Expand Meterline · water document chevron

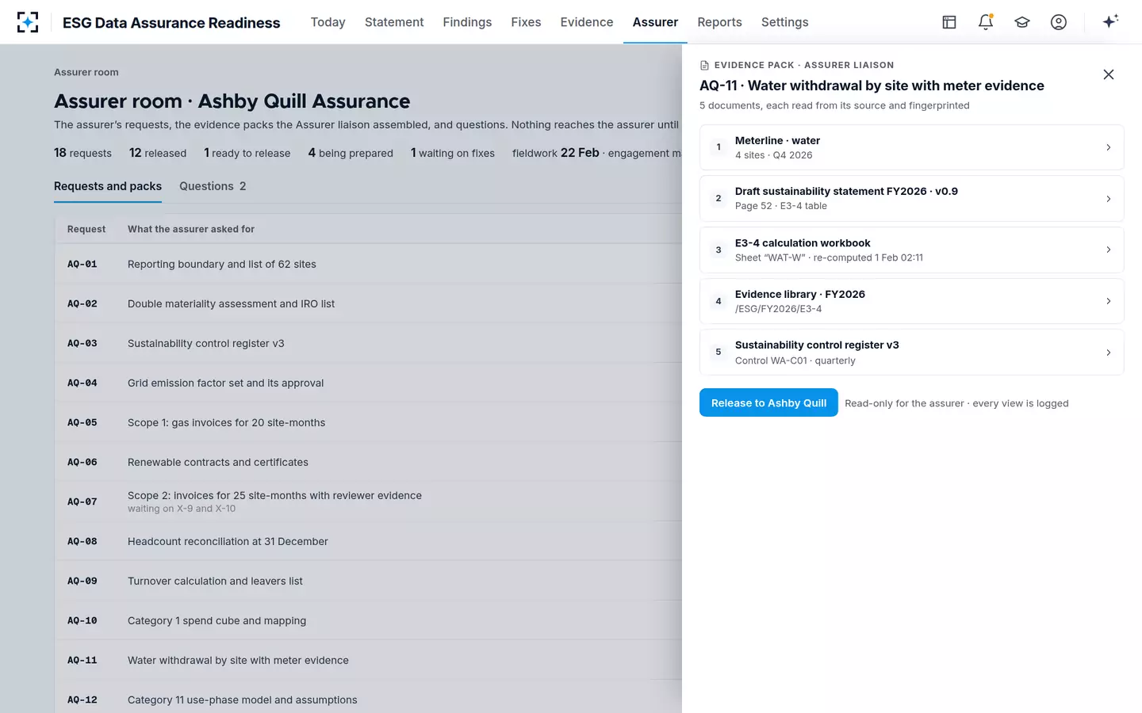1108,147
